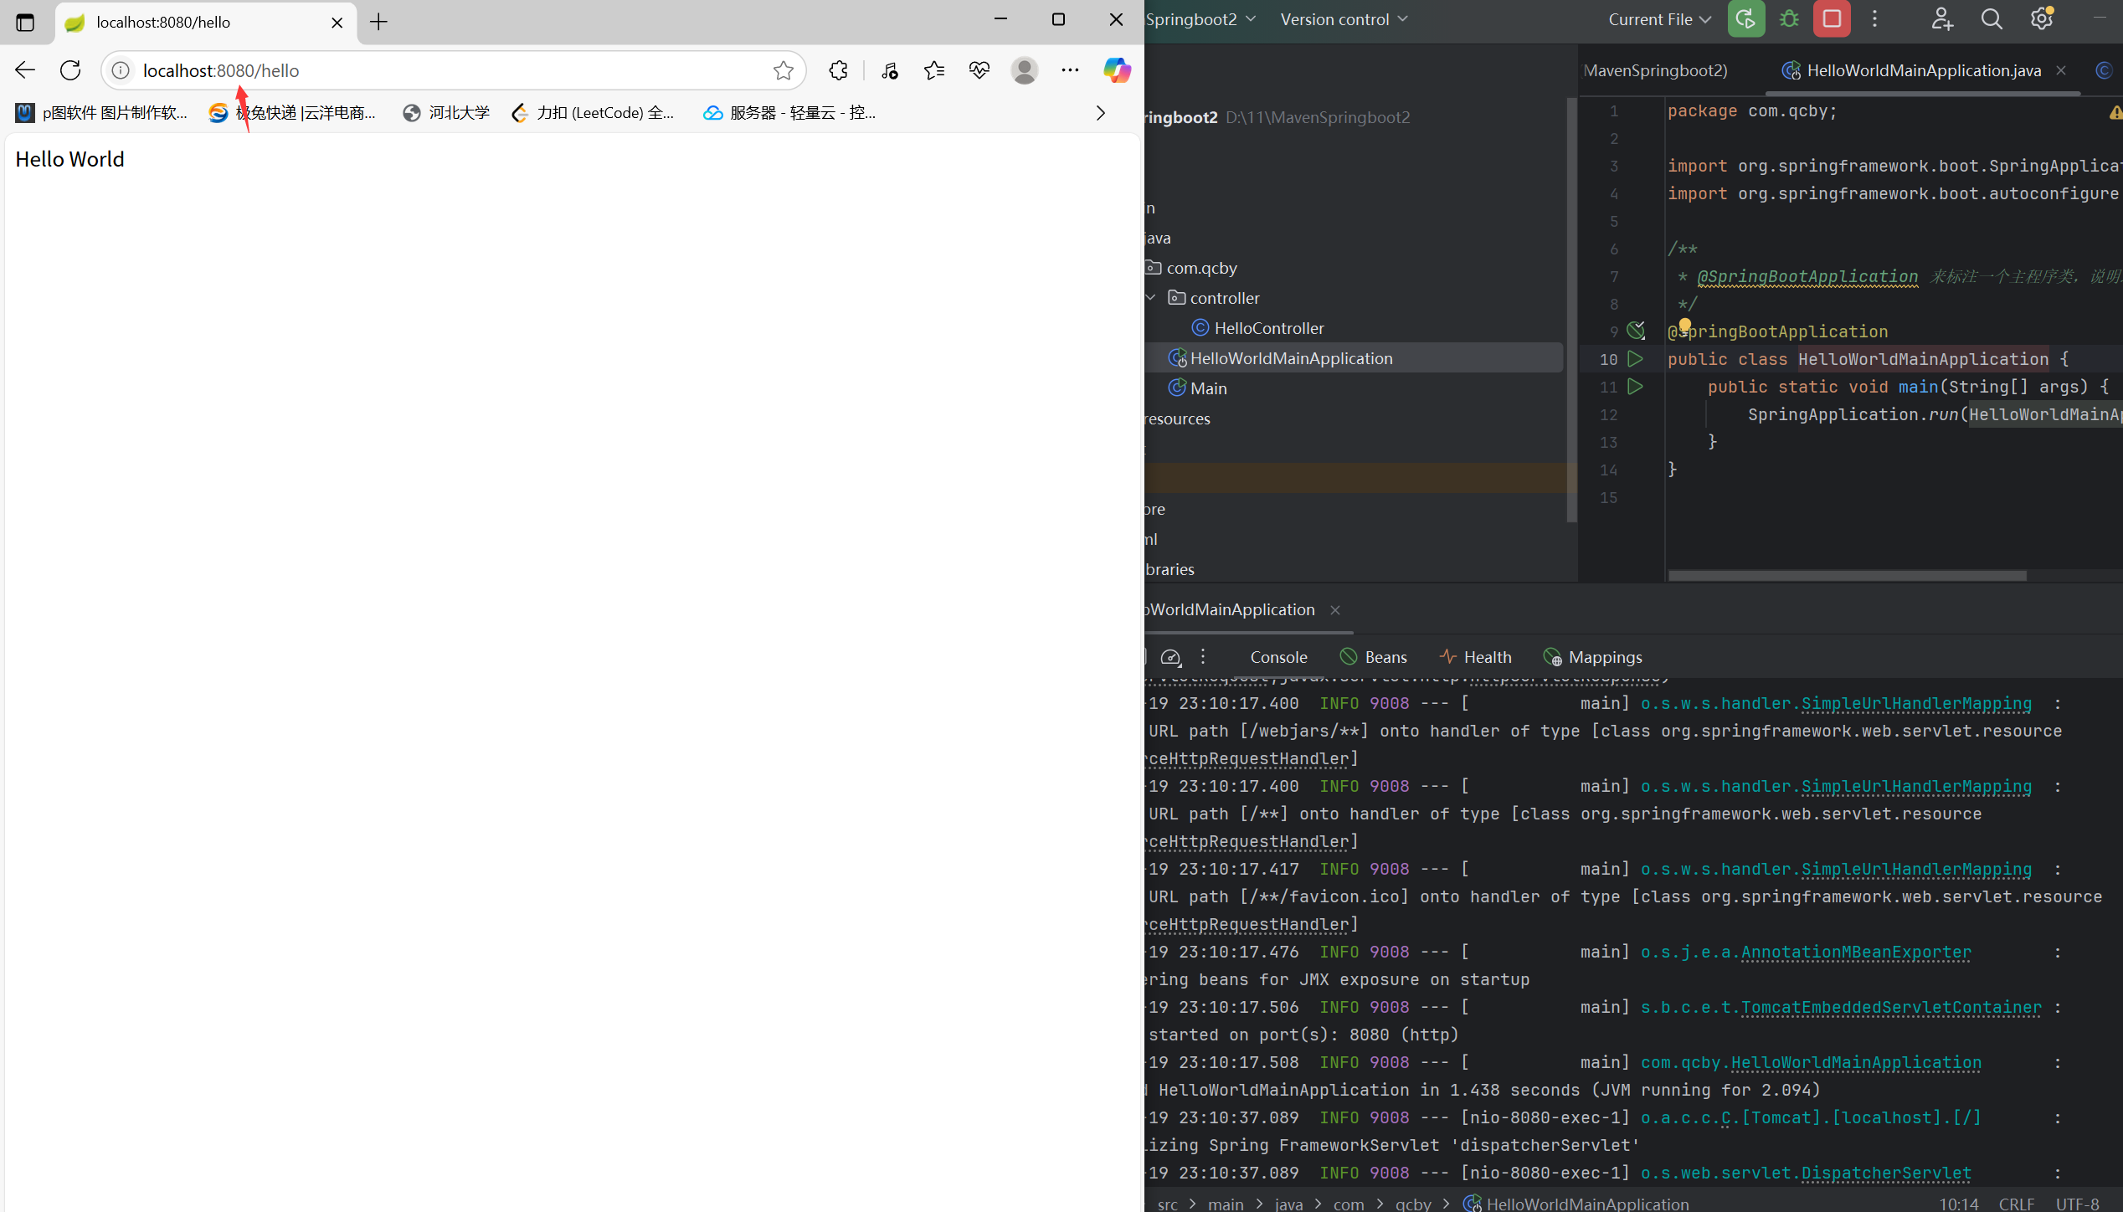Click the warning indicator in editor corner

click(x=2115, y=112)
